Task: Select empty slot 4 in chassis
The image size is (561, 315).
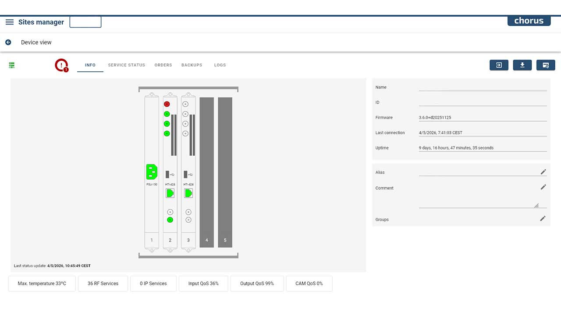Action: (x=207, y=172)
